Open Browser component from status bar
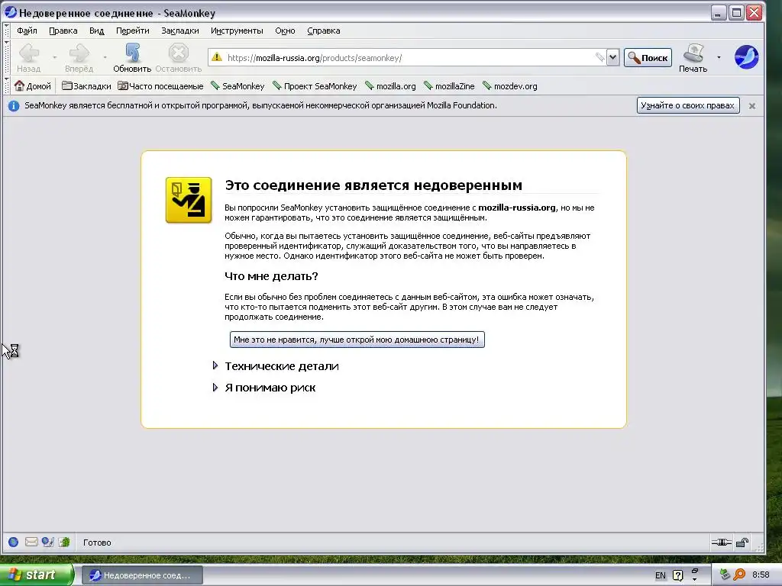Image resolution: width=782 pixels, height=586 pixels. (x=14, y=543)
